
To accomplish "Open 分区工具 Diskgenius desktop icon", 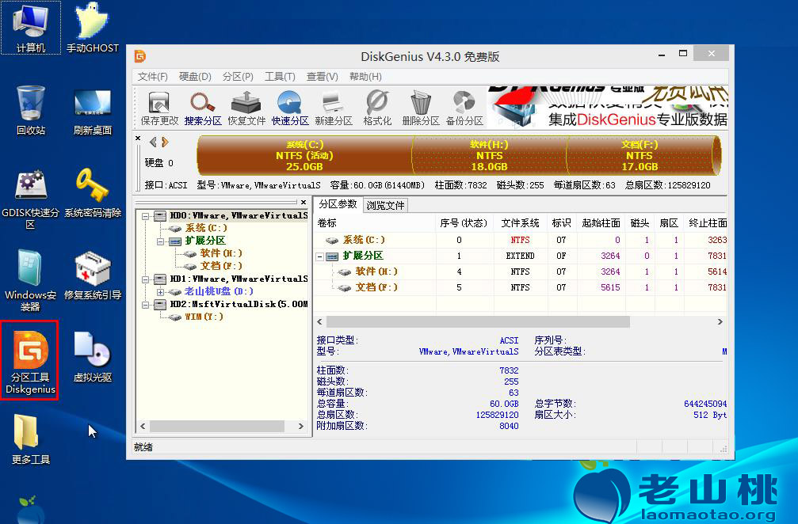I will 30,360.
